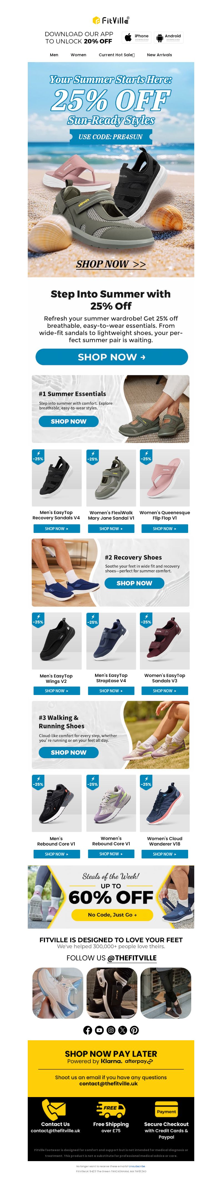
Task: Click the FitVille logo at top
Action: tap(111, 20)
